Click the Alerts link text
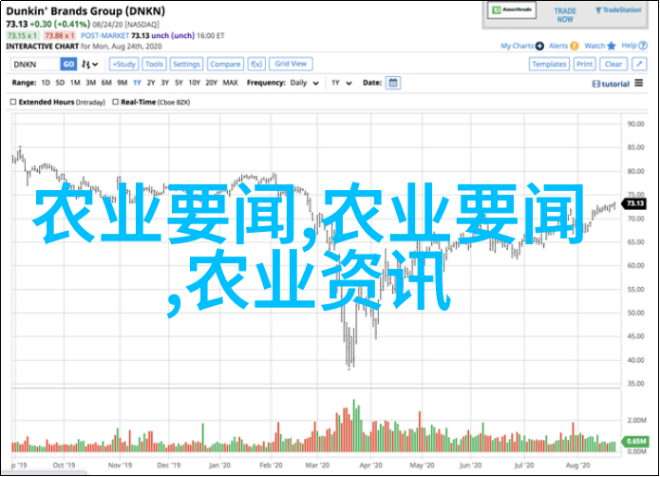Image resolution: width=660 pixels, height=477 pixels. click(558, 46)
